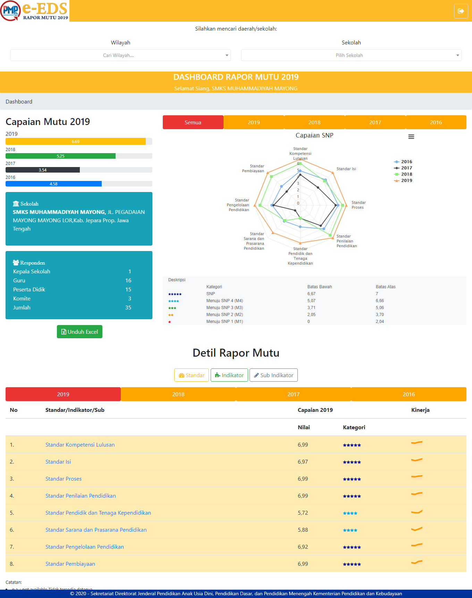The width and height of the screenshot is (472, 598).
Task: Click the performance trend icon for Standar Proses
Action: [x=417, y=477]
